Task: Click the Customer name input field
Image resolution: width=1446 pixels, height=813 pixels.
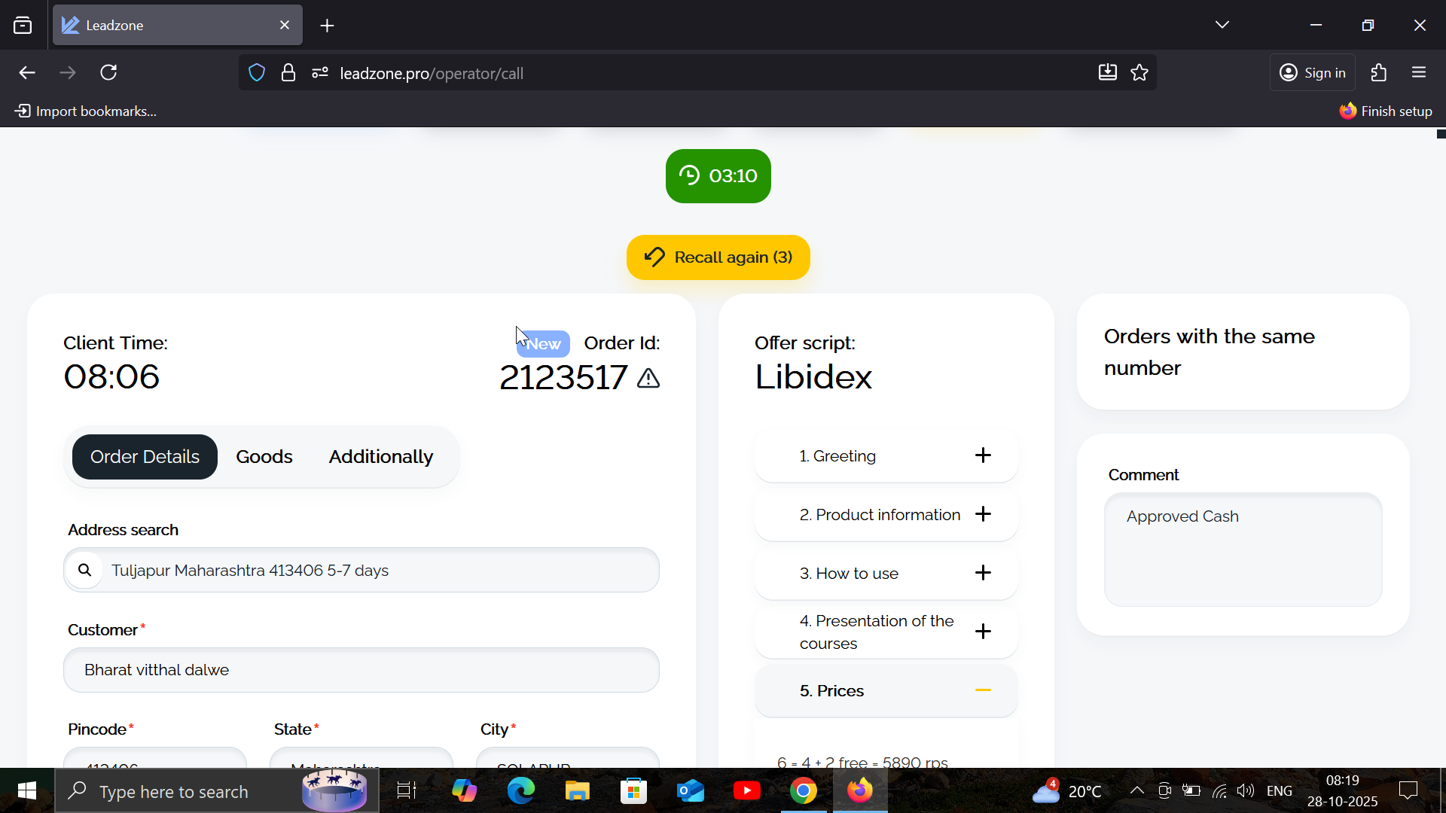Action: [361, 670]
